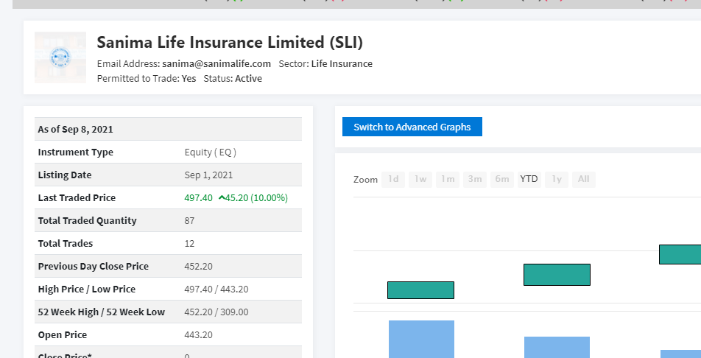Click the Equity ( EQ ) value

click(210, 152)
